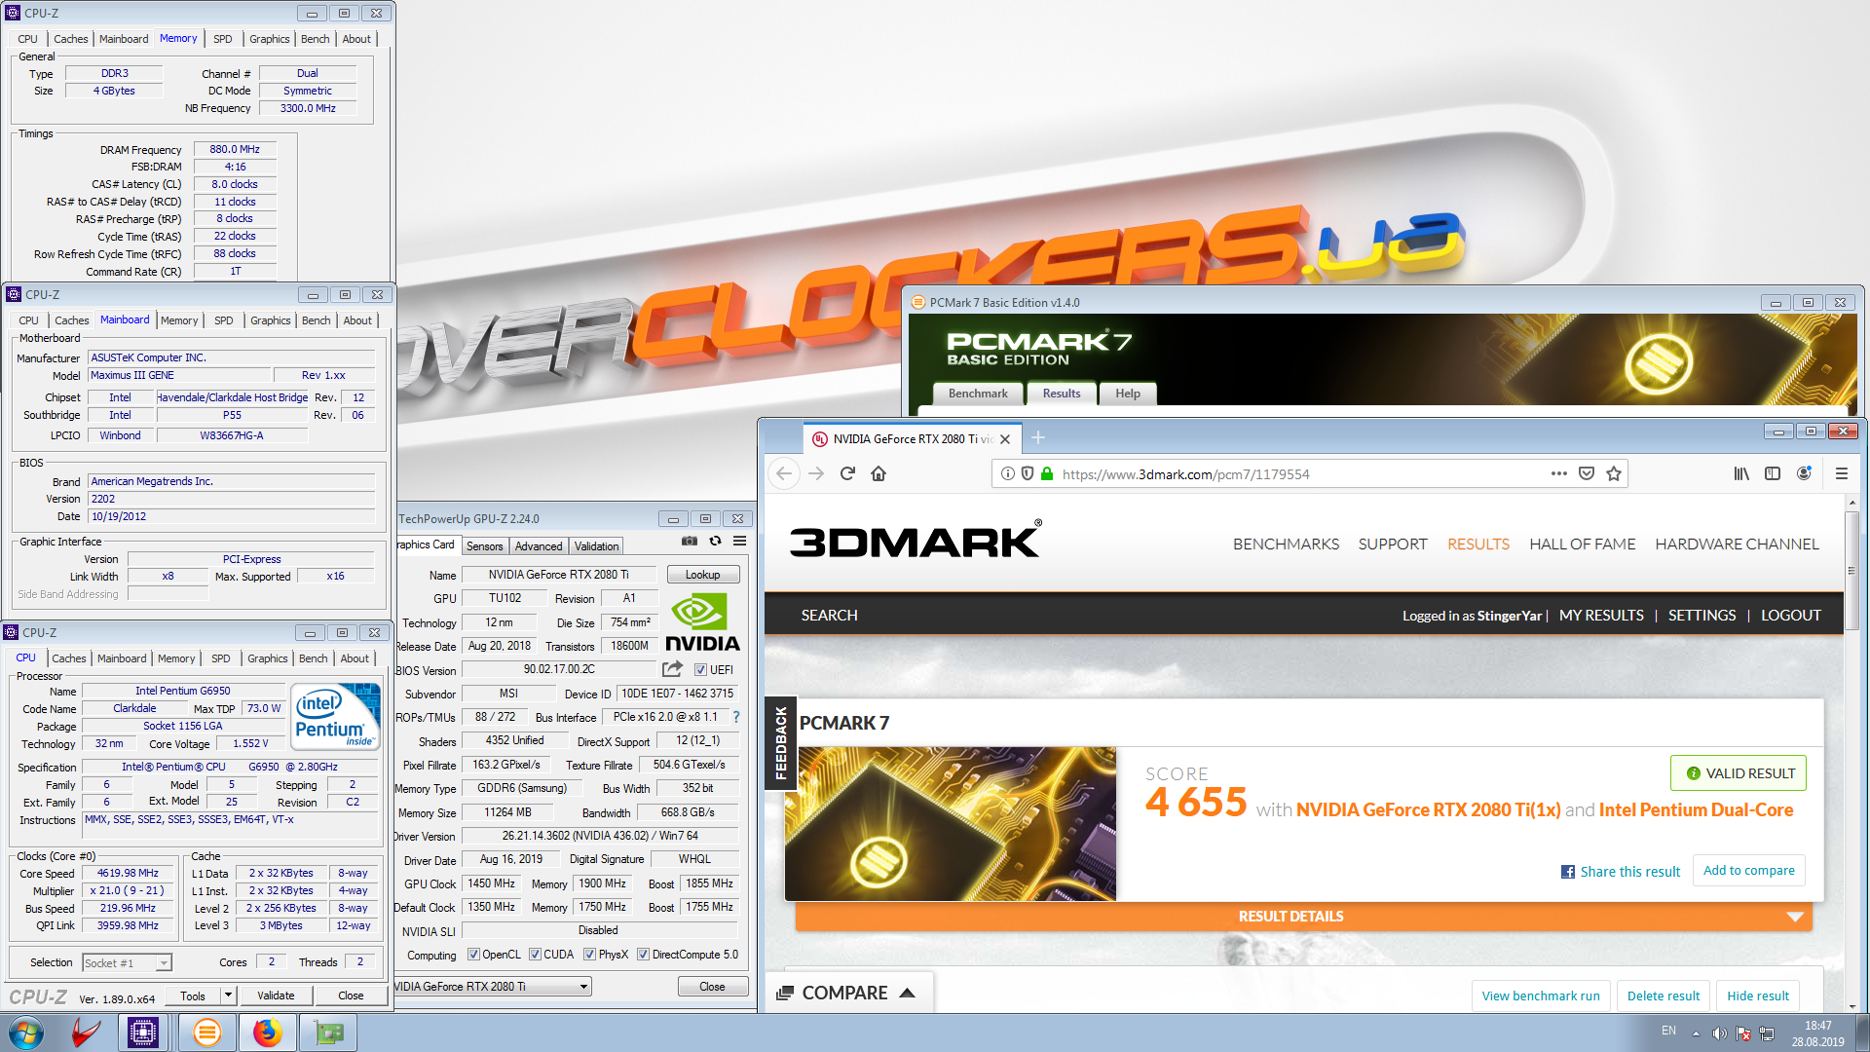Open the Socket #1 selection dropdown
Image resolution: width=1870 pixels, height=1052 pixels.
click(127, 962)
